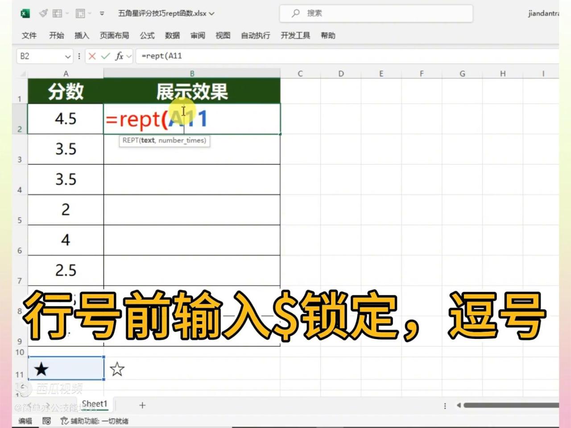Open the 文件 menu
Image resolution: width=571 pixels, height=428 pixels.
tap(29, 35)
